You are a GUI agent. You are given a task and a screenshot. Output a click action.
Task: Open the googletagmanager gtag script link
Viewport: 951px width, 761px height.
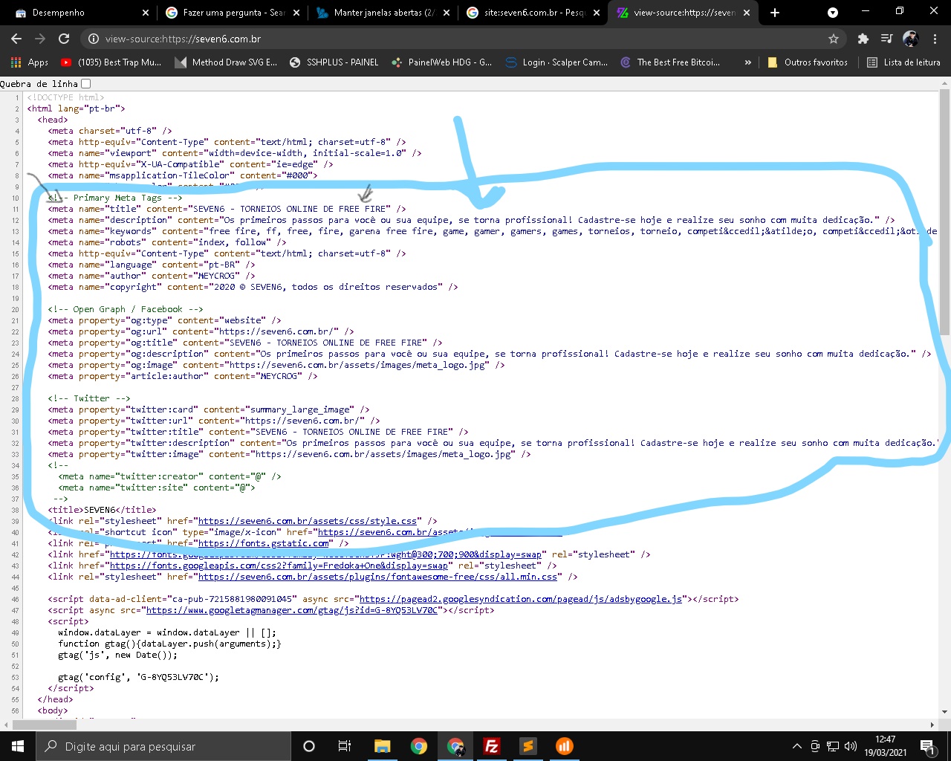(x=292, y=610)
